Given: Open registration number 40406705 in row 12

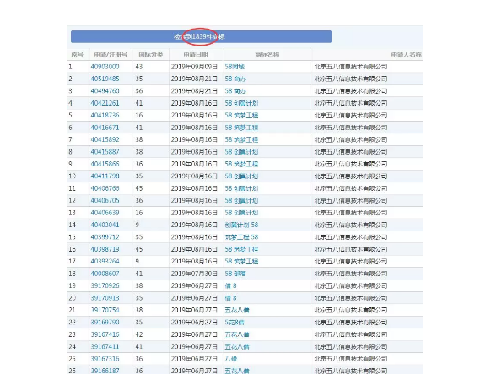Looking at the screenshot, I should coord(105,200).
